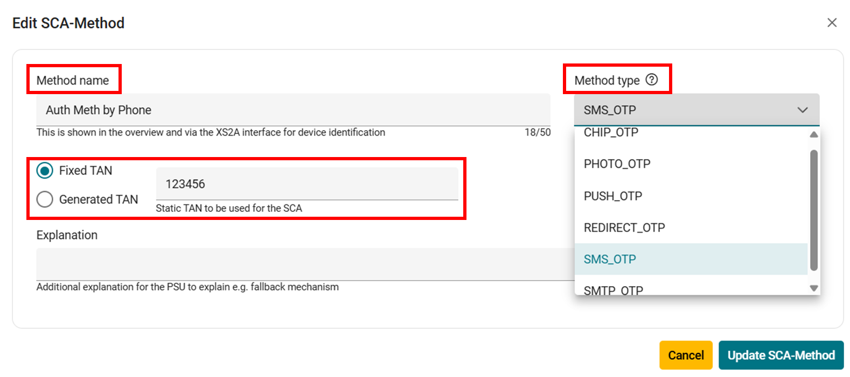850x377 pixels.
Task: Click the Cancel button
Action: [x=685, y=355]
